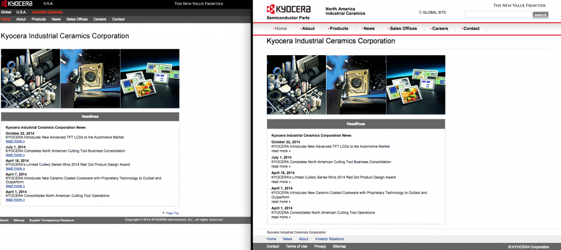This screenshot has height=250, width=561.
Task: Open read more under April 7, 2014 on right page
Action: coord(281,201)
